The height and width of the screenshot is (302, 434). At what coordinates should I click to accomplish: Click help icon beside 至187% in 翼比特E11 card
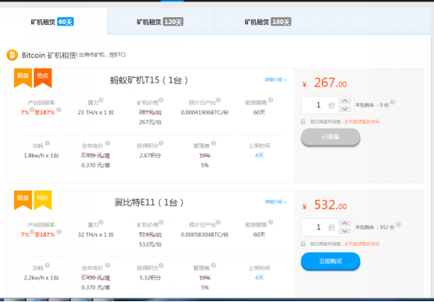[58, 232]
